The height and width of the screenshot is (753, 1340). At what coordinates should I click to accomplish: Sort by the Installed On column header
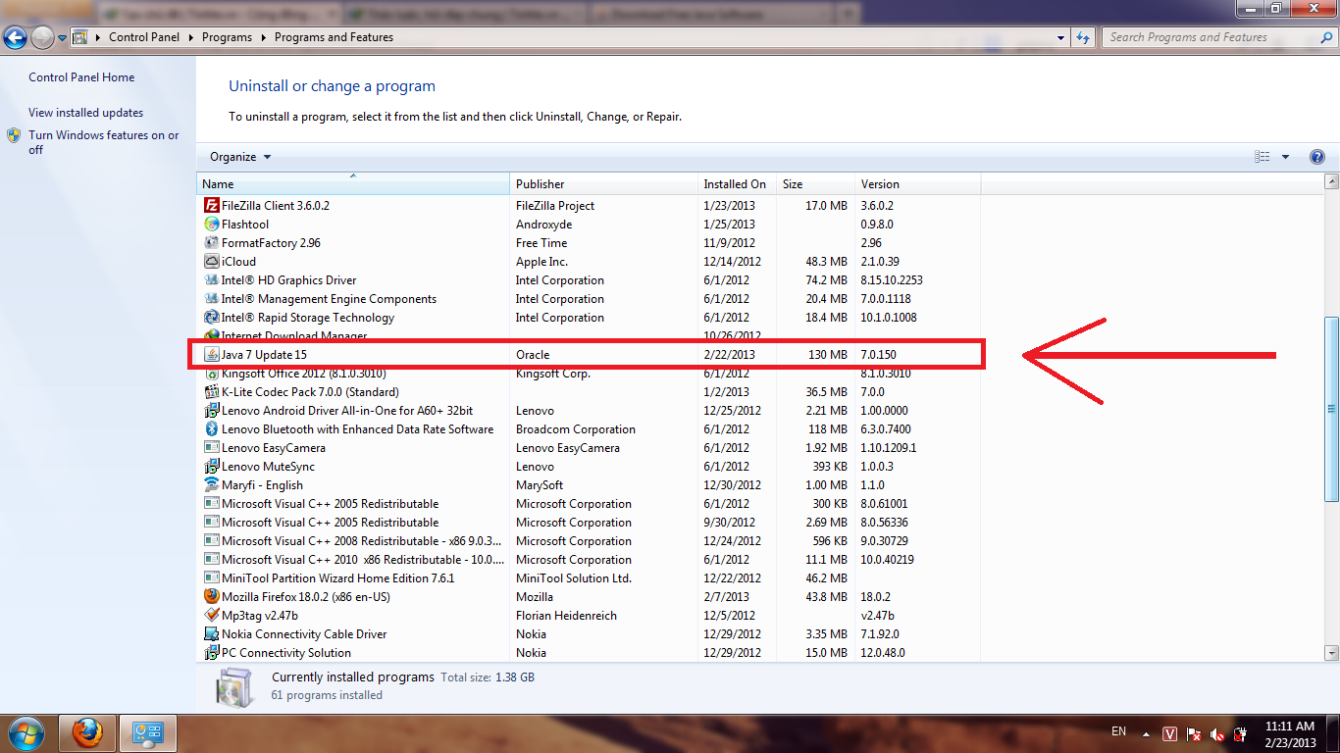pos(737,184)
